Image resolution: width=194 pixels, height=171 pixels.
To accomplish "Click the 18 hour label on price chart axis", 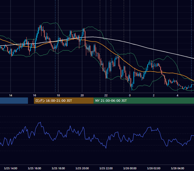I will tap(58, 95).
